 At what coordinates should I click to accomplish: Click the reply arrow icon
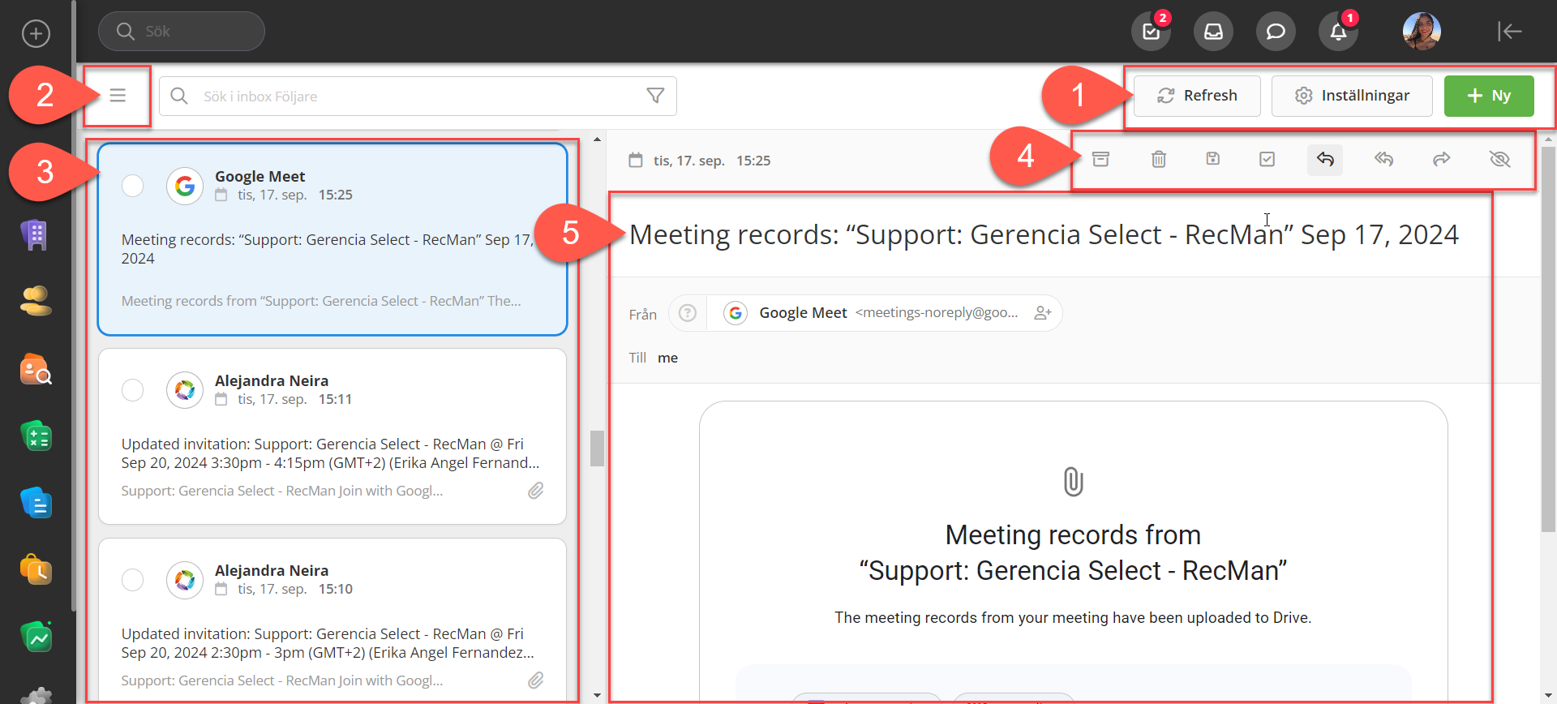click(1325, 159)
